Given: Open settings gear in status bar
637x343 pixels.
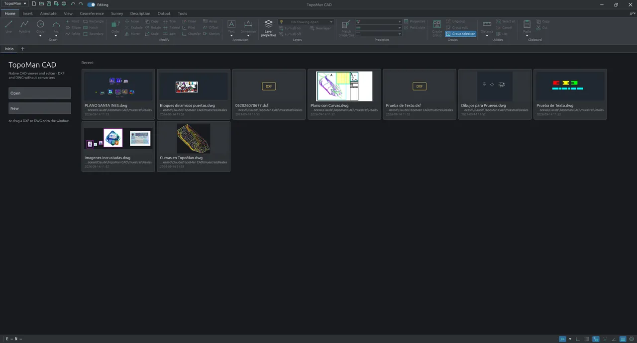Looking at the screenshot, I should pos(632,339).
